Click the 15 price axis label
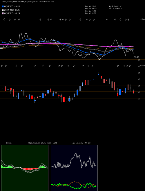145x191 pixels. click(139, 92)
